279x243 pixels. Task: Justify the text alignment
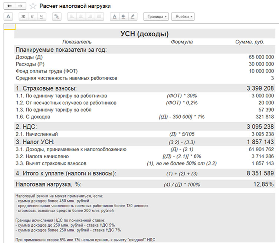tap(99, 17)
